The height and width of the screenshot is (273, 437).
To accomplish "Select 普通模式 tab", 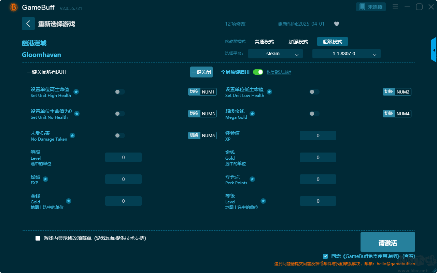I will (x=264, y=42).
